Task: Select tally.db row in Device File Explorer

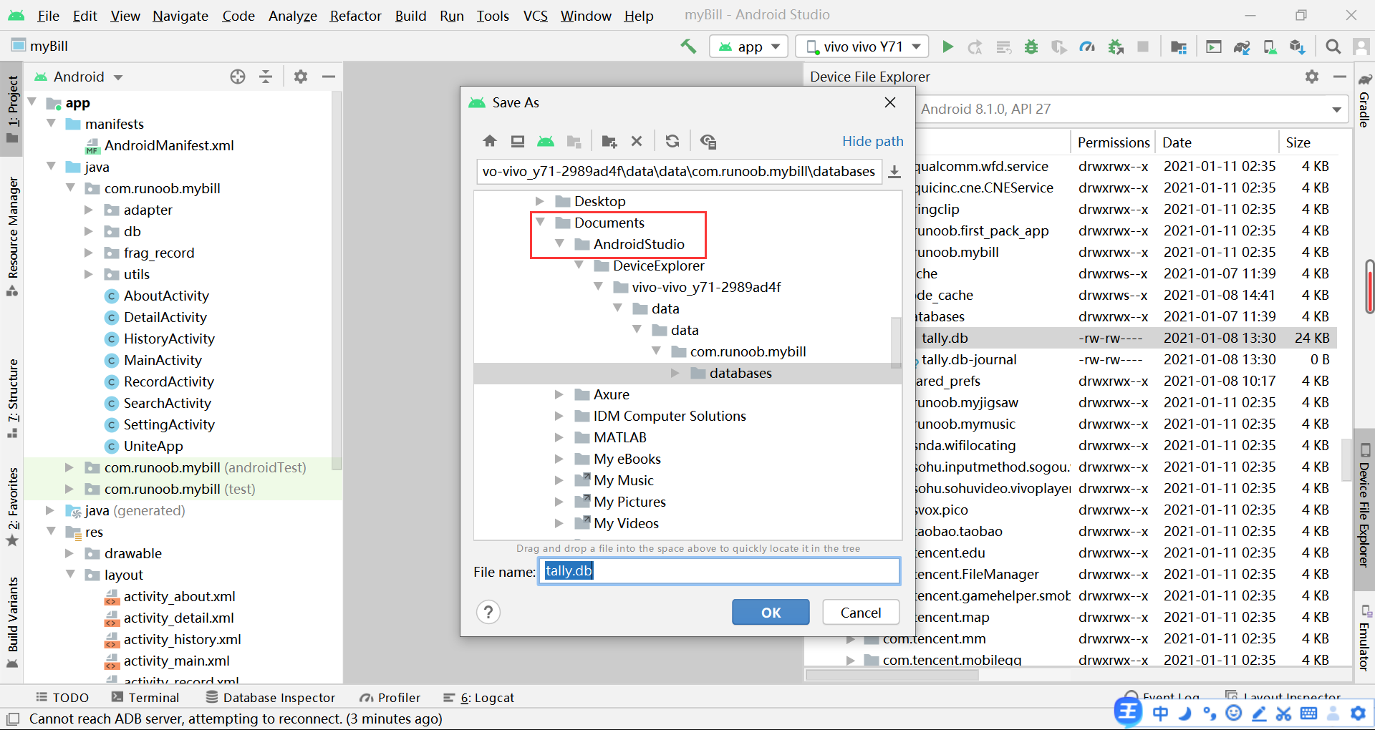Action: click(x=1124, y=338)
